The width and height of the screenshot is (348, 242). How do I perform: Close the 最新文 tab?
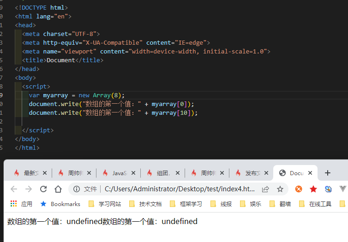(x=45, y=173)
